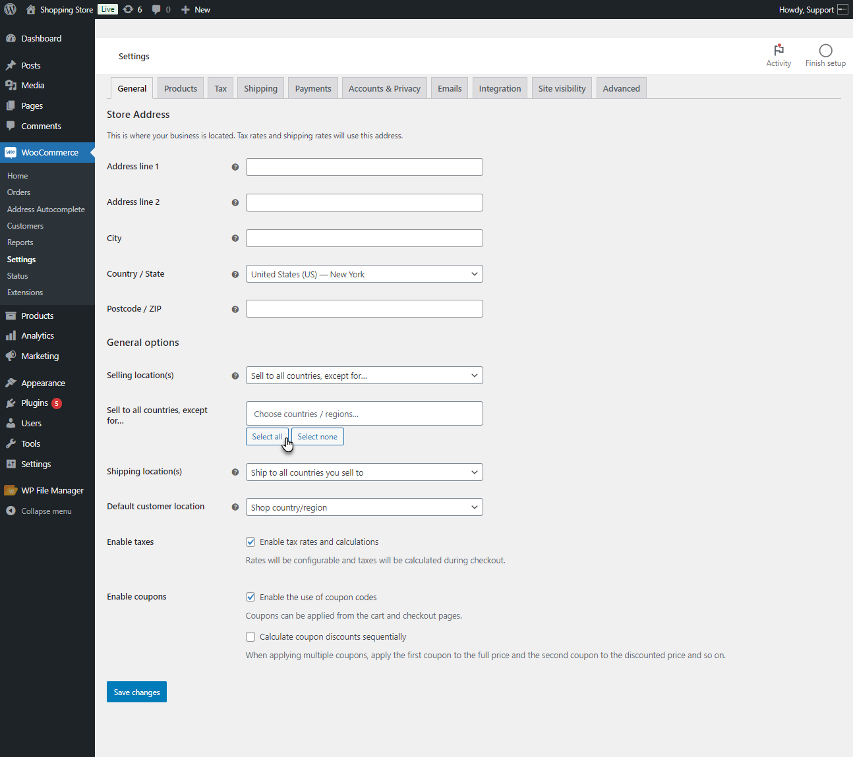Click the Address line 2 input field
Image resolution: width=853 pixels, height=757 pixels.
point(365,202)
